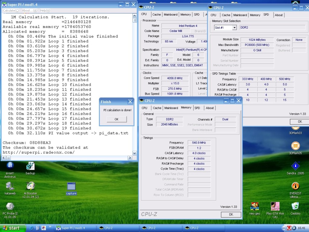Open the kataweb desktop shortcut
309x232 pixels.
pos(10,188)
